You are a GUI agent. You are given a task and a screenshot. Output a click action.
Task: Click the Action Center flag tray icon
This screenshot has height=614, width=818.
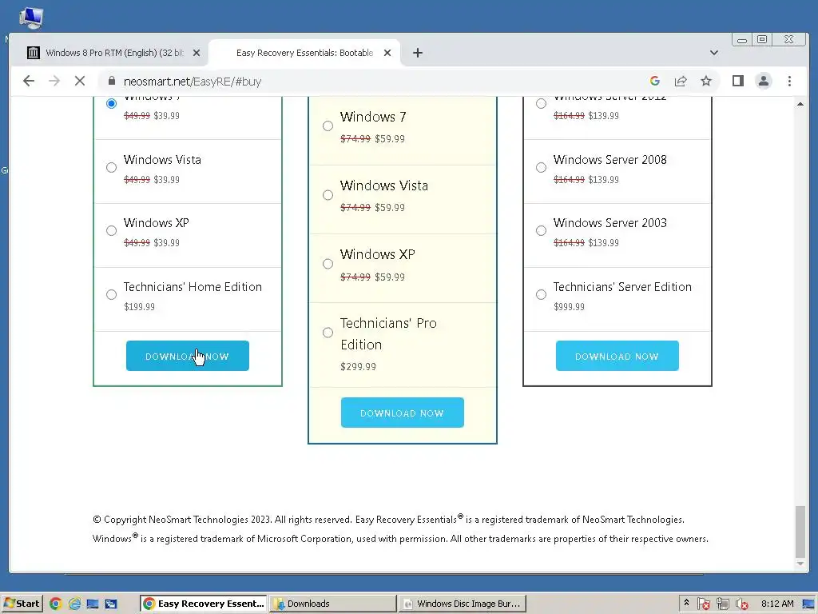tap(704, 604)
